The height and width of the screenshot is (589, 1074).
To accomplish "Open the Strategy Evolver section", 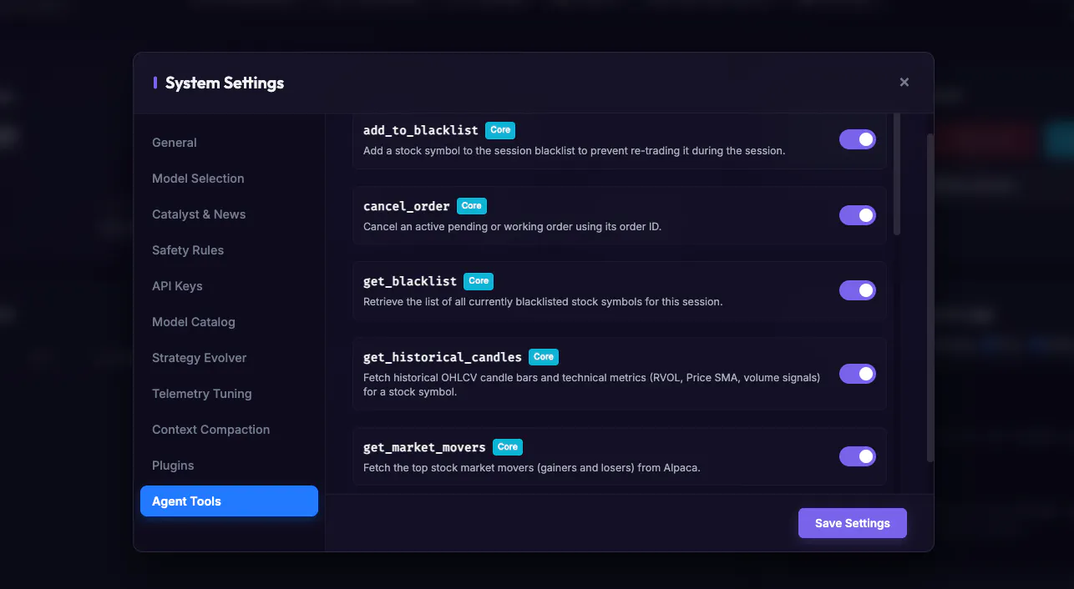I will point(229,358).
